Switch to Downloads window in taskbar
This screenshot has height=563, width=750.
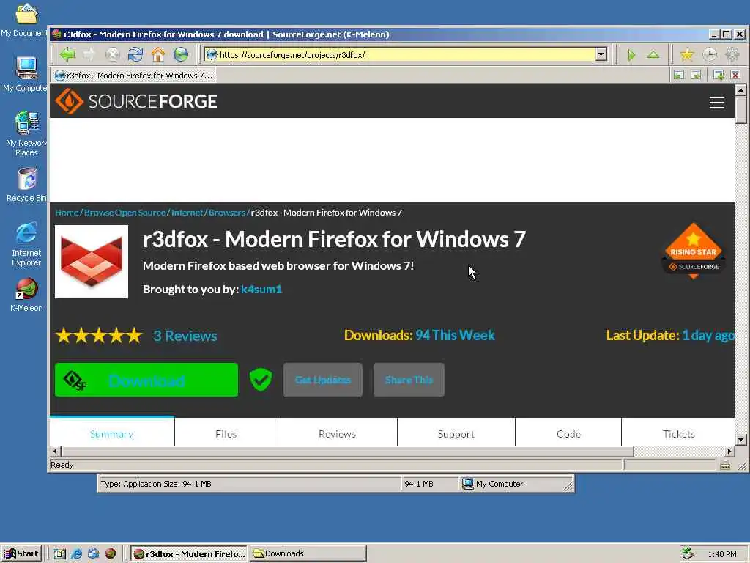pyautogui.click(x=308, y=553)
